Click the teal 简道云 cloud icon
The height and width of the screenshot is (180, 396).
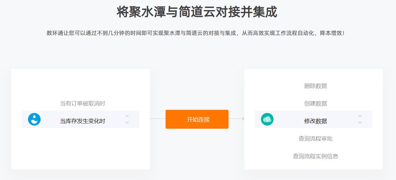click(267, 119)
